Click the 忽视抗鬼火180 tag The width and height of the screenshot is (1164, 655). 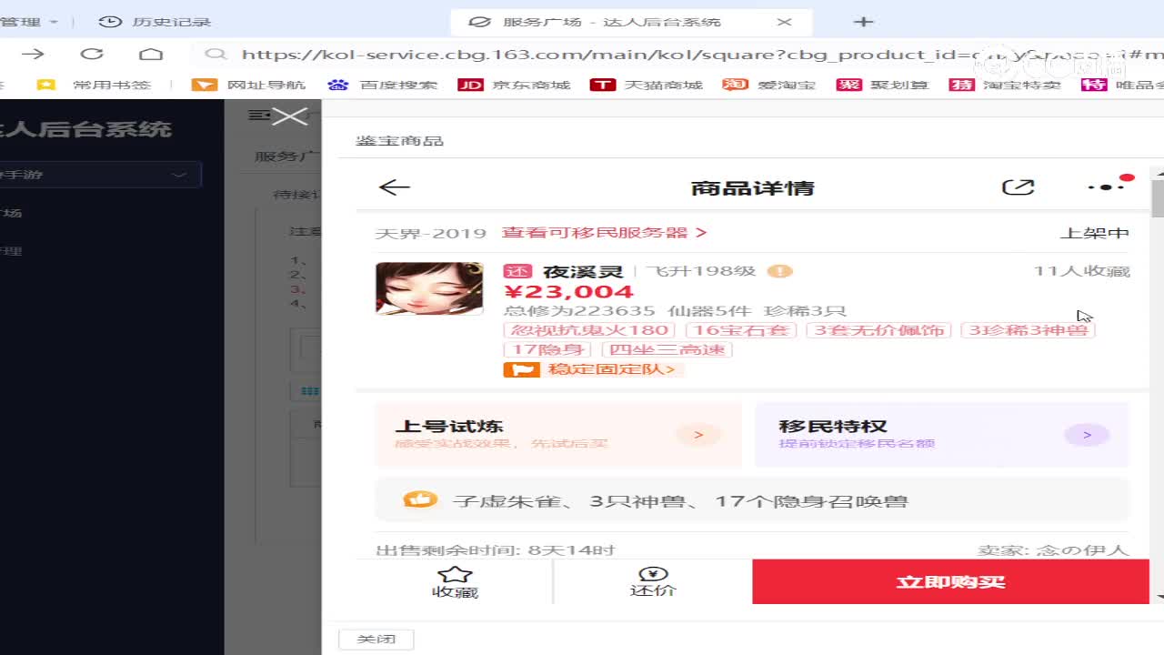coord(590,330)
